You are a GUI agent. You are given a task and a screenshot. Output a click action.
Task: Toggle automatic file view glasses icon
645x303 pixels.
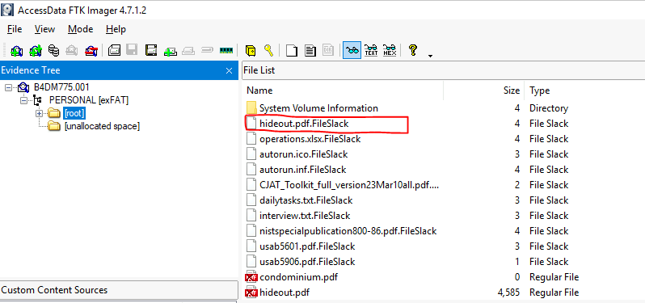pos(352,51)
